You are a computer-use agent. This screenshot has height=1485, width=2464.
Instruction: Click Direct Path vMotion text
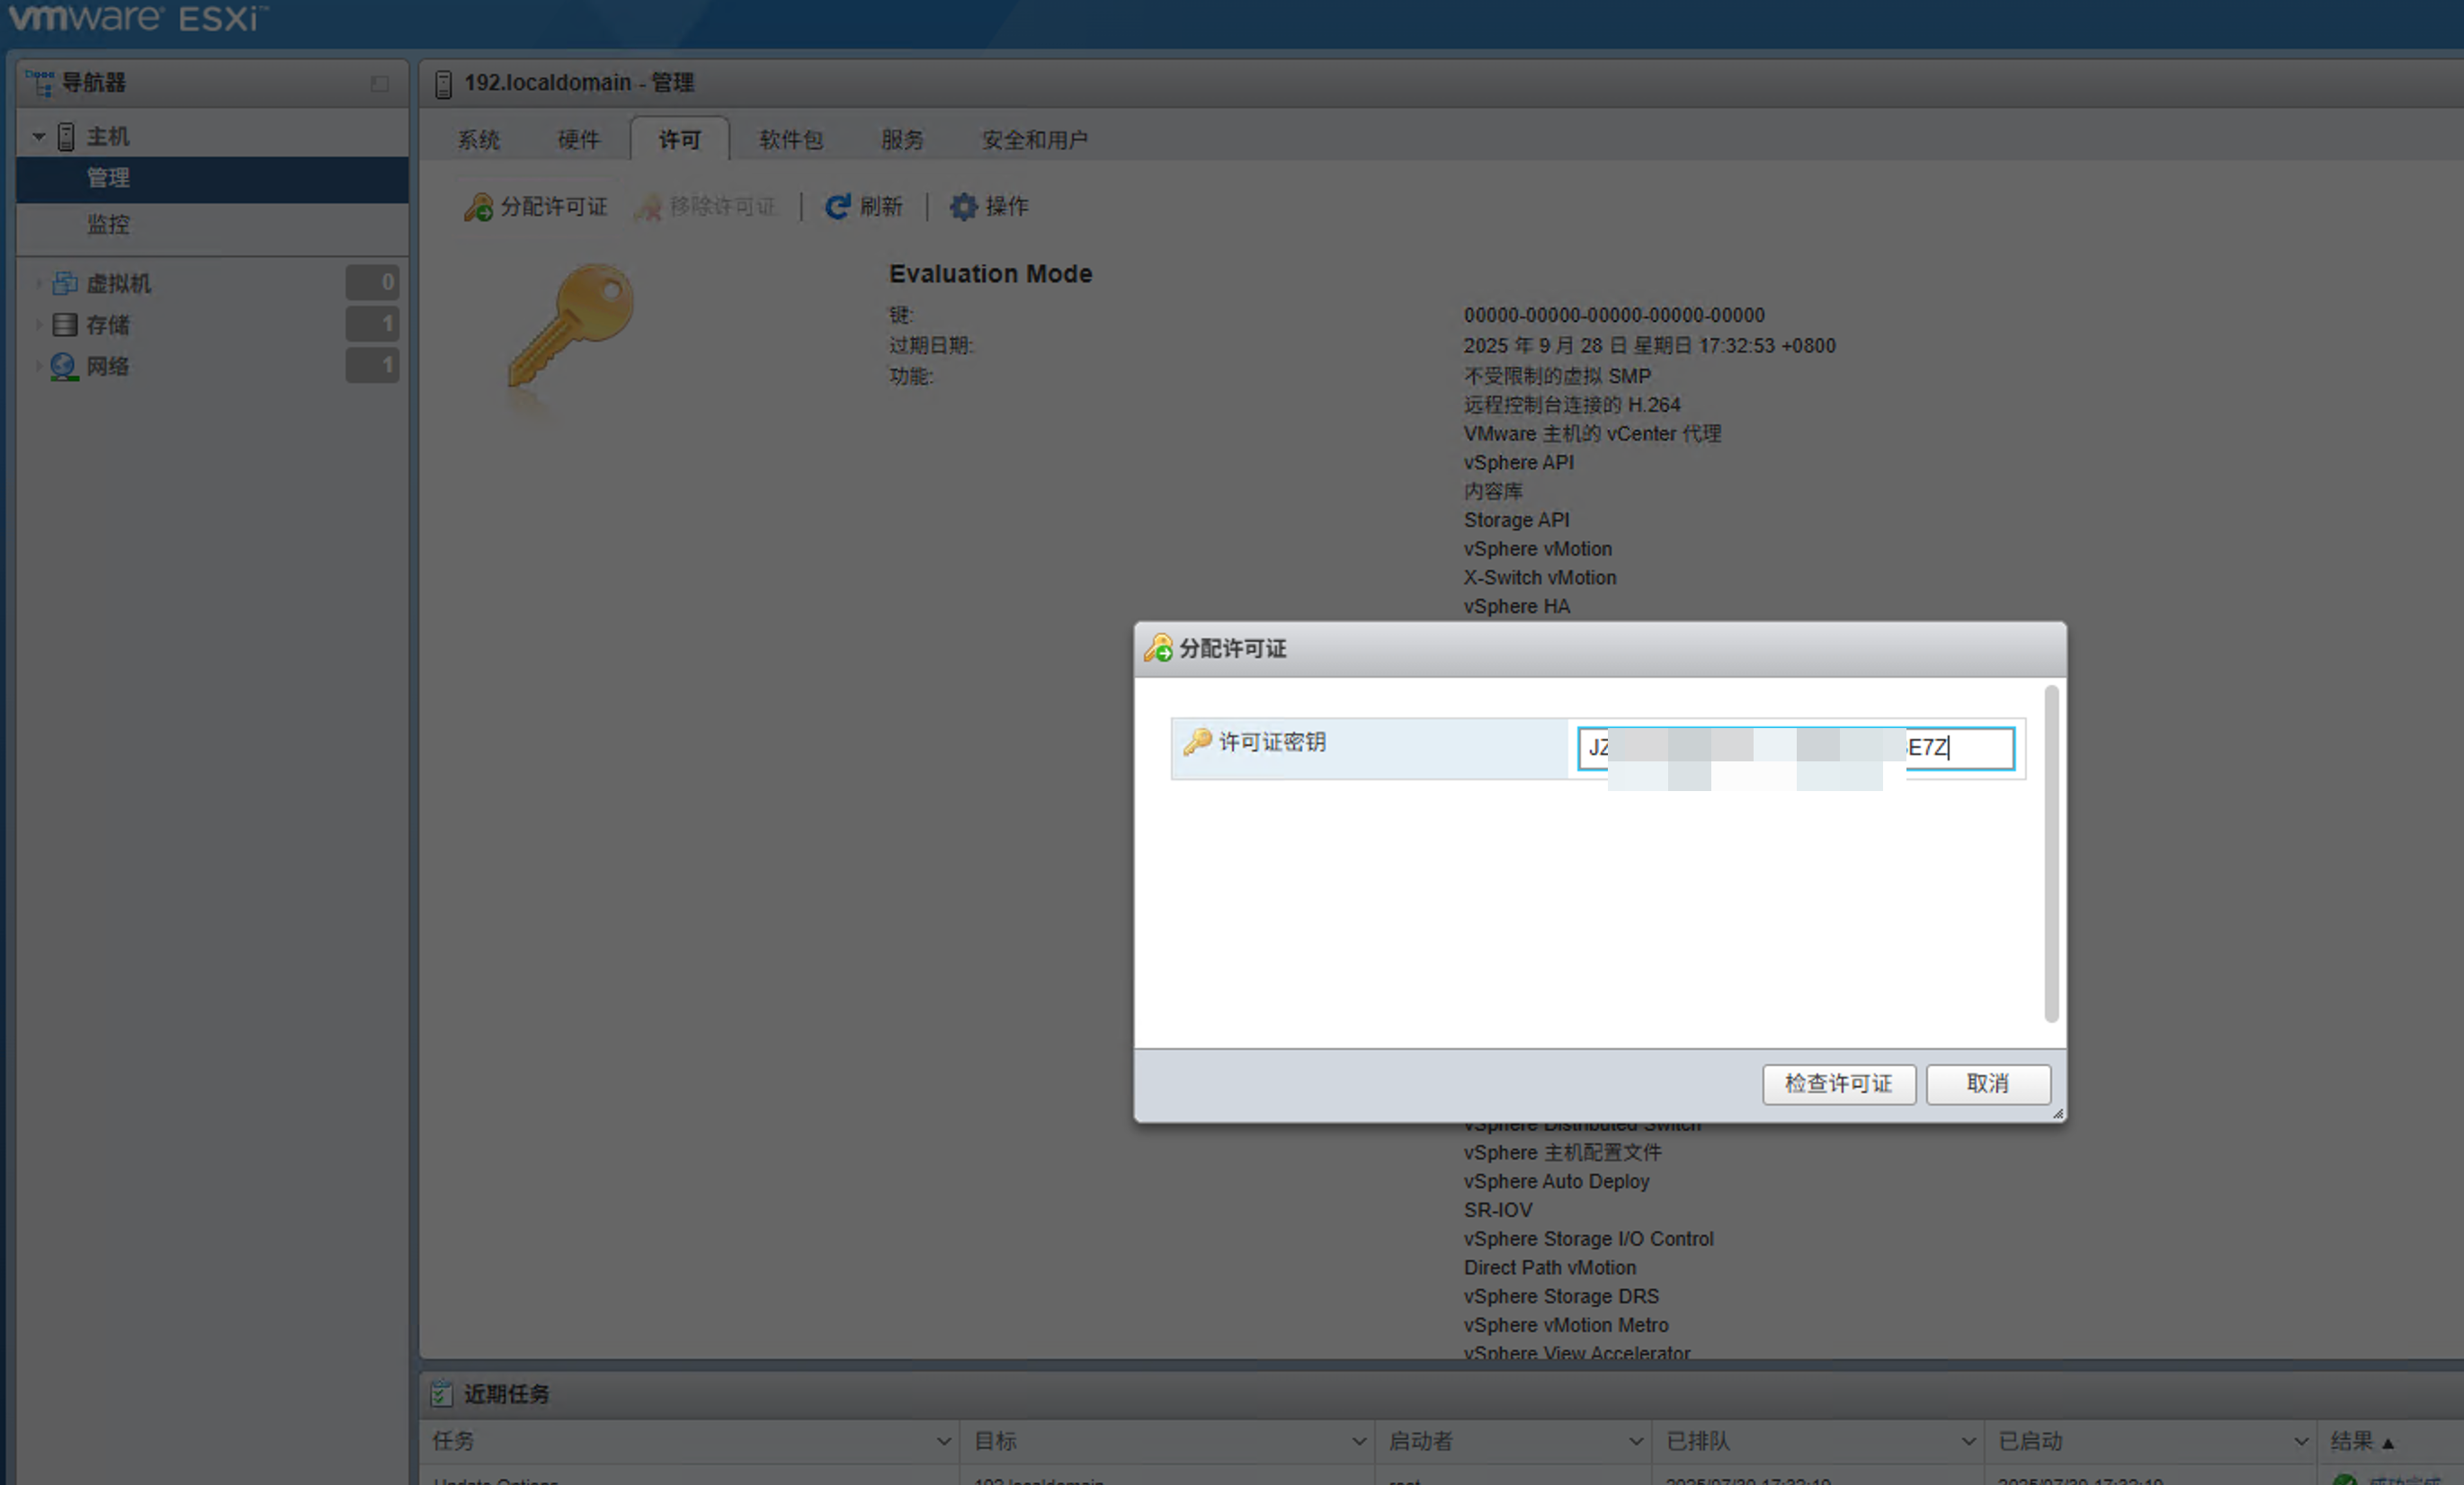point(1550,1268)
